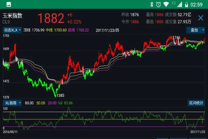Tap the 80.00 upper threshold value
Viewport: 208px width, 139px height.
pos(29,103)
